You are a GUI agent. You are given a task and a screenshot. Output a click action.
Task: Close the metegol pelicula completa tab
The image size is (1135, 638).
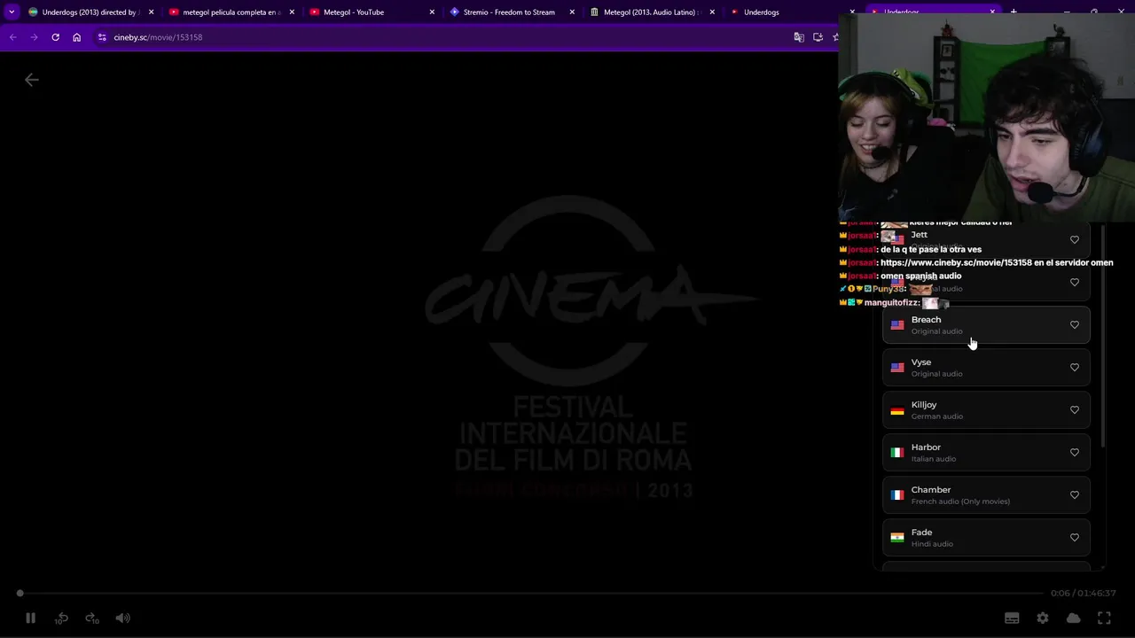292,12
